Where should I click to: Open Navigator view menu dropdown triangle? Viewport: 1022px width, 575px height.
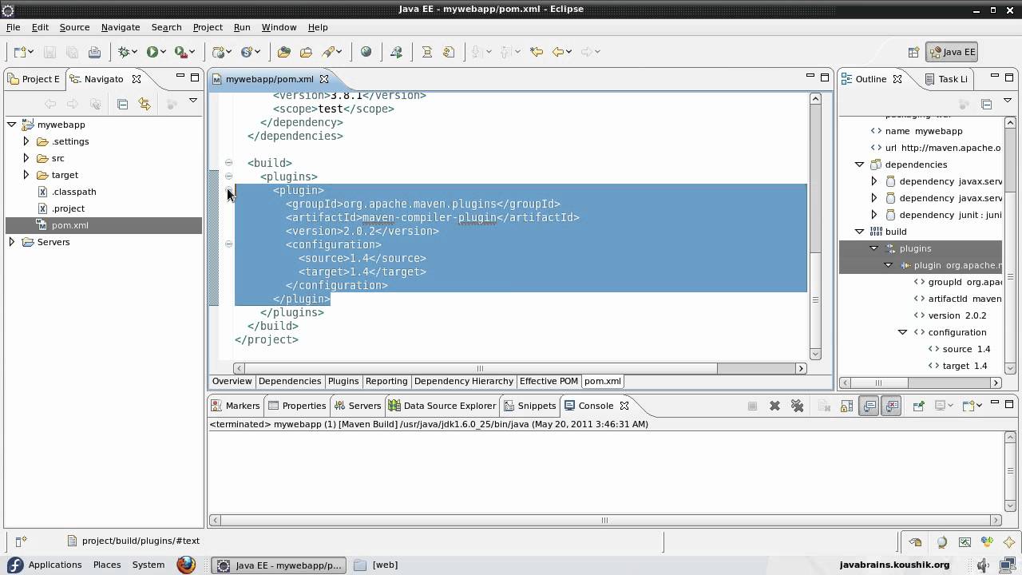[192, 101]
